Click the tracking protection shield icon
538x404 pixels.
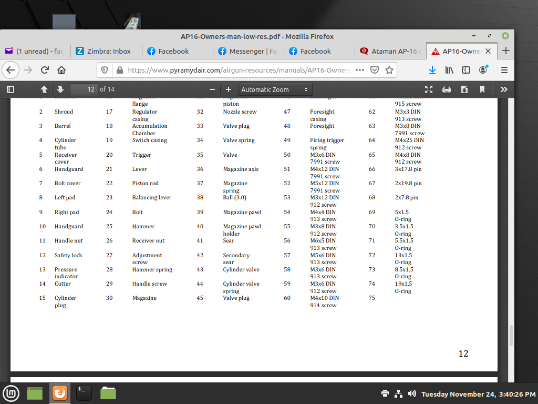click(x=105, y=70)
